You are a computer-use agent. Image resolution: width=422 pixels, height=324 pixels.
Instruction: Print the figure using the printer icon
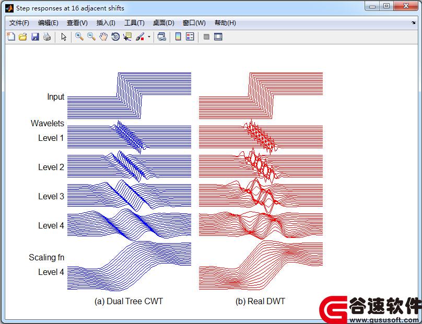click(x=47, y=37)
